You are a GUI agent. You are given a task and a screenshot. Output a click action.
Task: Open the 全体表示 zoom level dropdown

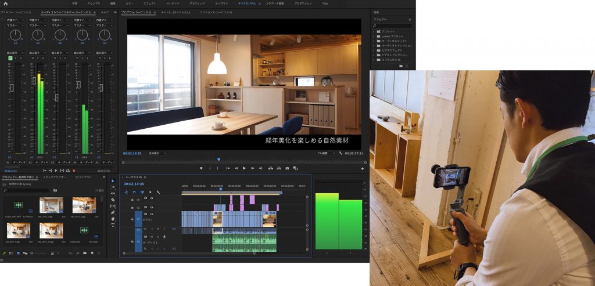click(x=156, y=153)
